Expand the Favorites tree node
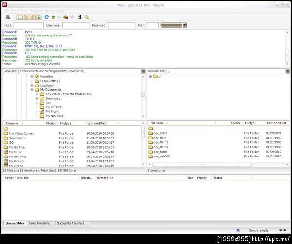Viewport: 292px width, 244px height. pyautogui.click(x=32, y=76)
